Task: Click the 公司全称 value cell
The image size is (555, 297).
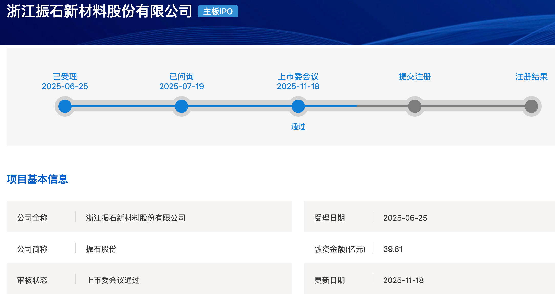Action: (x=136, y=218)
